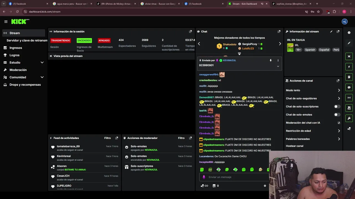The width and height of the screenshot is (355, 199).
Task: Unpin the pinned message with the pin icon
Action: click(271, 60)
